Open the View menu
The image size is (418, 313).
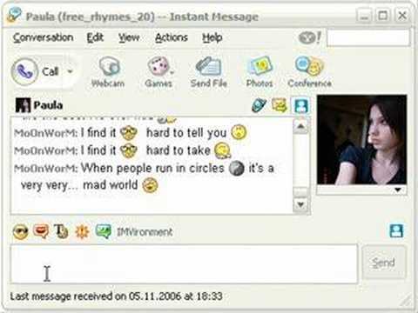point(129,37)
